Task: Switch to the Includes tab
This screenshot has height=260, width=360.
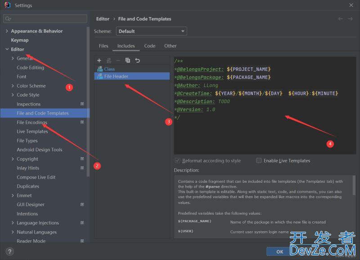Action: coord(126,46)
